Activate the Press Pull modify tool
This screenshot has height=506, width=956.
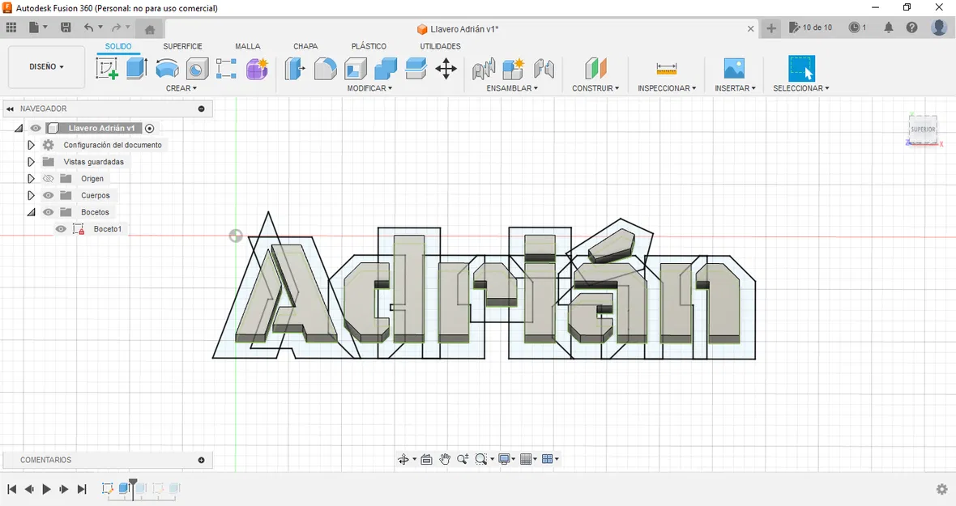pyautogui.click(x=294, y=69)
